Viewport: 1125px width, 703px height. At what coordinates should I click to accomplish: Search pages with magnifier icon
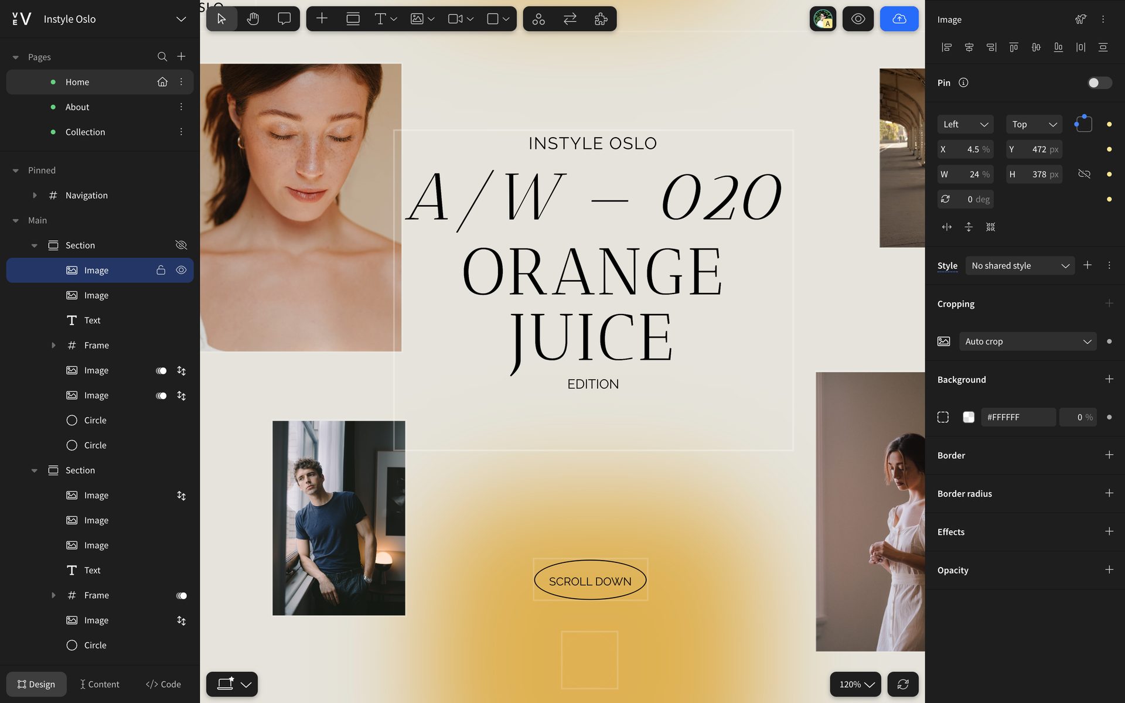tap(162, 57)
